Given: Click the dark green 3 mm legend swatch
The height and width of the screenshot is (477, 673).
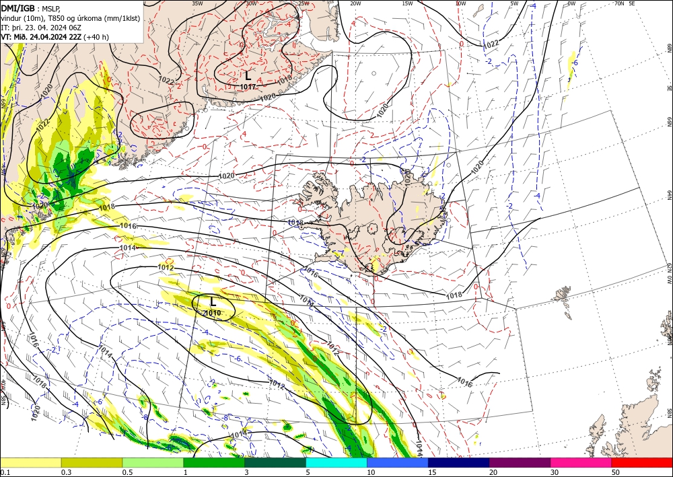Looking at the screenshot, I should 275,462.
